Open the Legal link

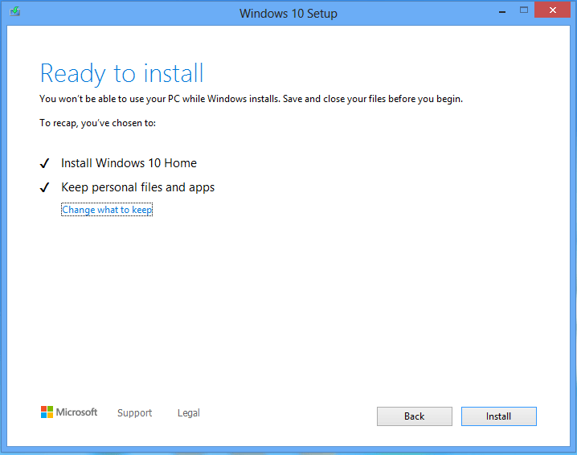click(188, 413)
